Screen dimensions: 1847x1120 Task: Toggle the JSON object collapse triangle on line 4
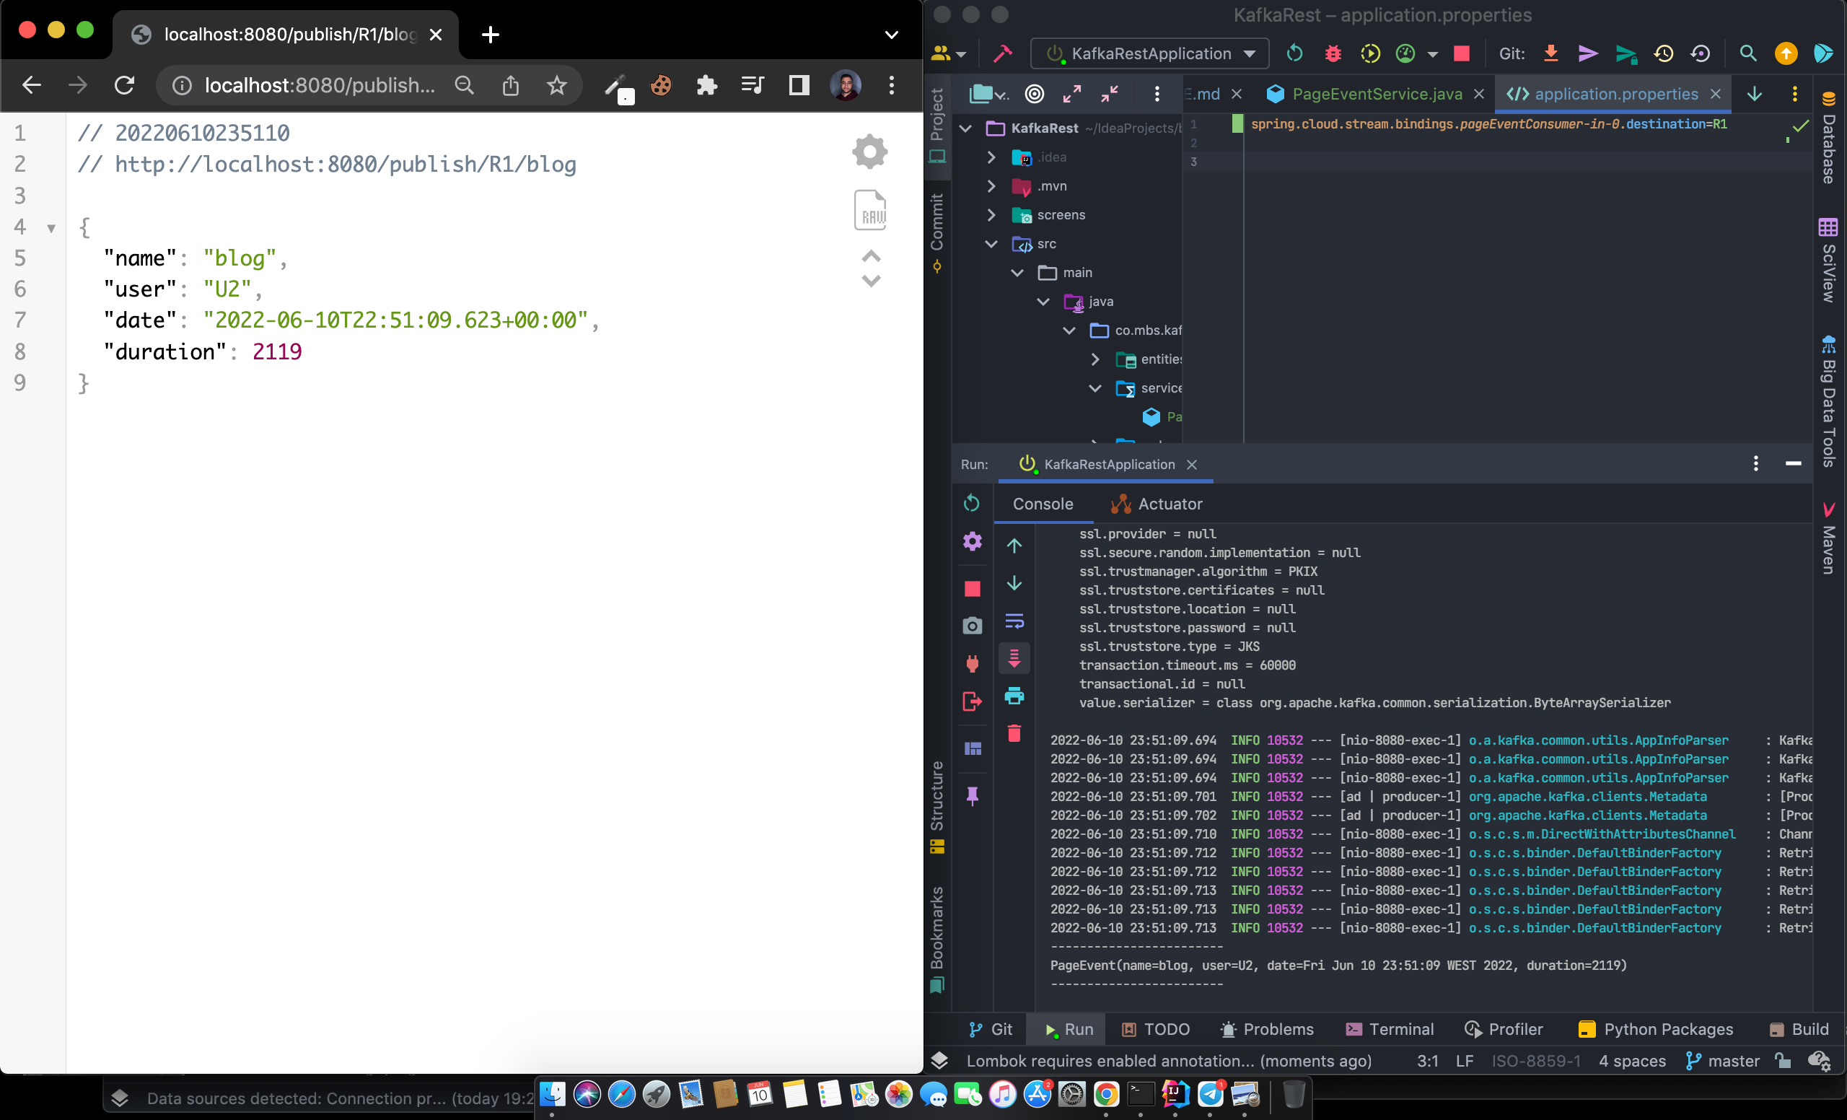[x=51, y=228]
